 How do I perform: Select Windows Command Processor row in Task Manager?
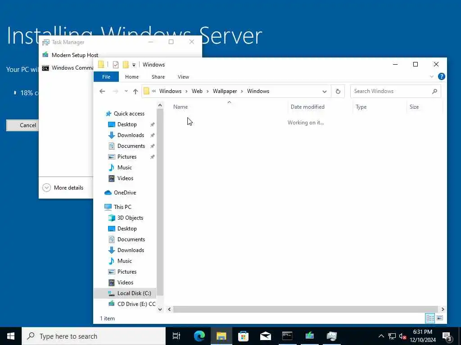pyautogui.click(x=68, y=68)
